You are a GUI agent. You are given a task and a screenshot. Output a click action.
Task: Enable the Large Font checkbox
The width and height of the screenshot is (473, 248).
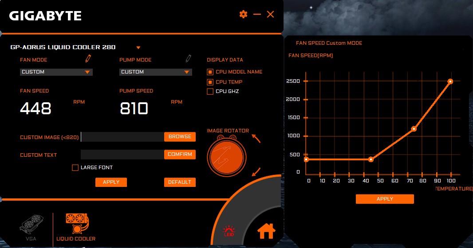pyautogui.click(x=75, y=168)
